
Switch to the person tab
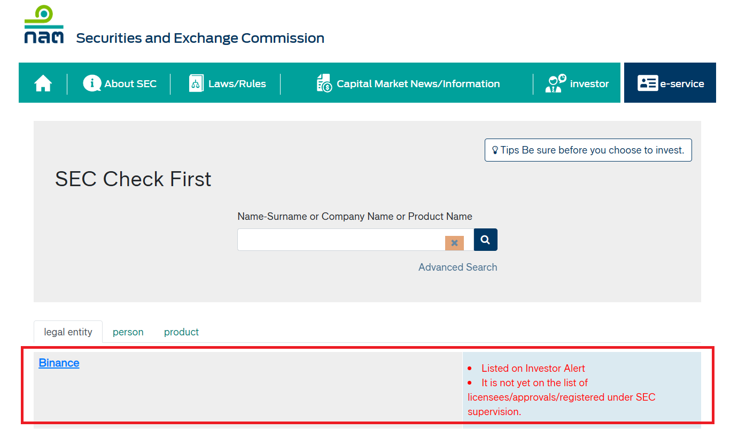tap(128, 332)
